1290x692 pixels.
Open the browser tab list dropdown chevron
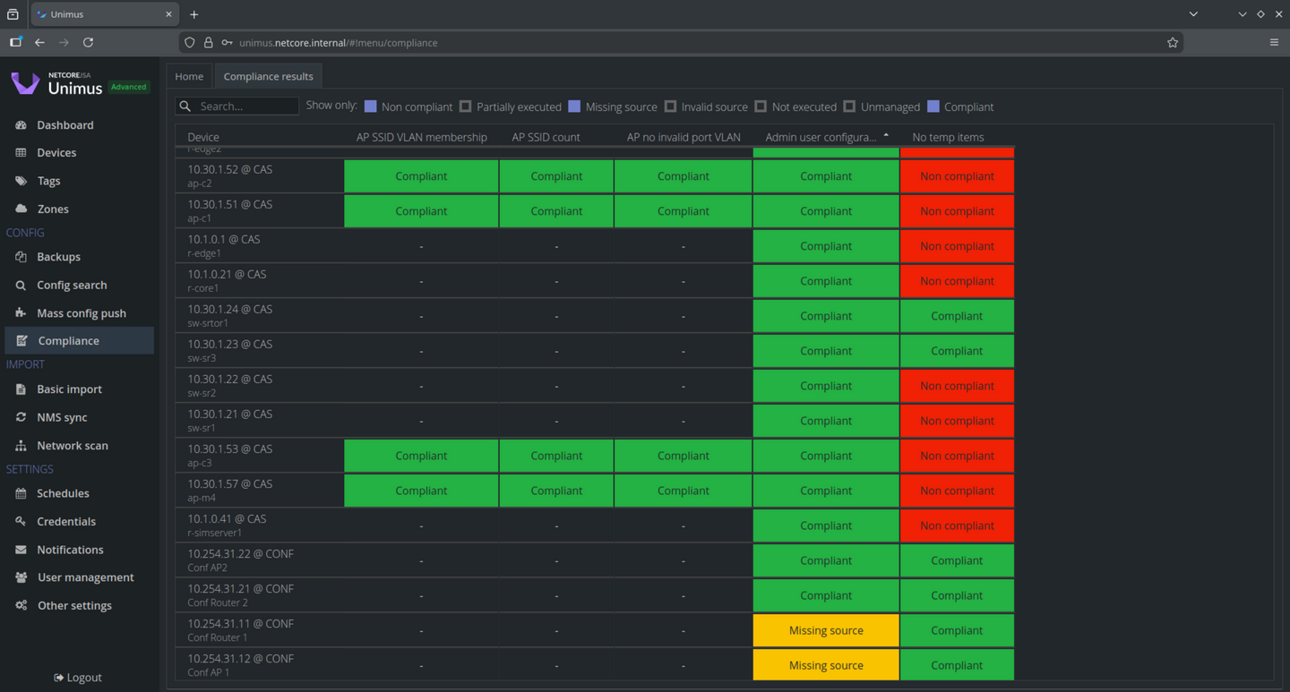point(1193,14)
